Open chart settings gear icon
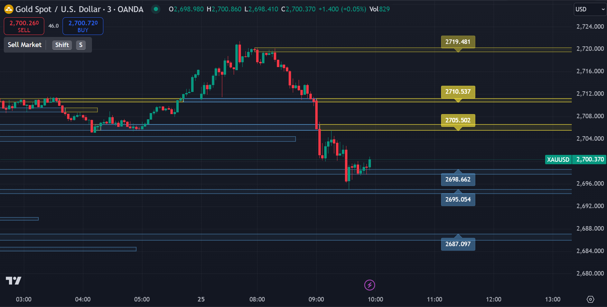 [590, 299]
